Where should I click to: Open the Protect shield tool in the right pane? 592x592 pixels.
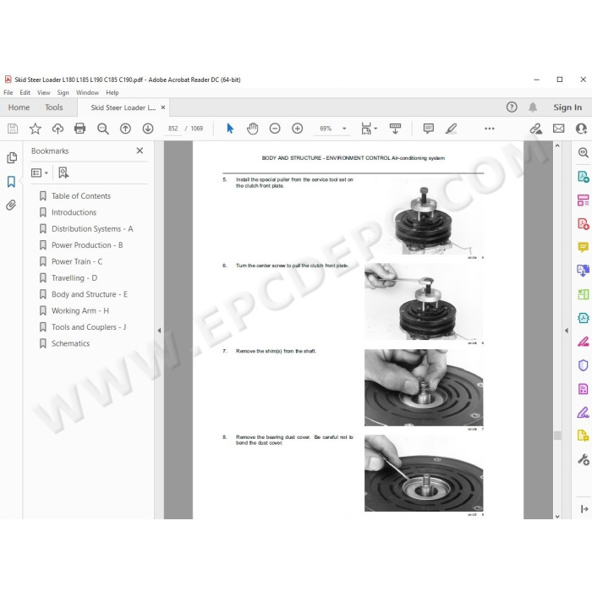click(583, 365)
